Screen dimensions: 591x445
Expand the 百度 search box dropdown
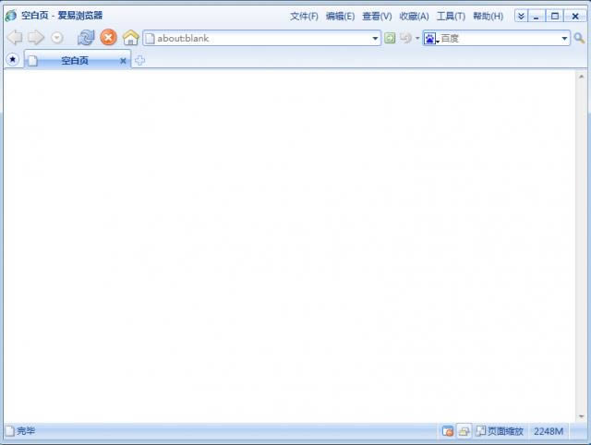(564, 38)
